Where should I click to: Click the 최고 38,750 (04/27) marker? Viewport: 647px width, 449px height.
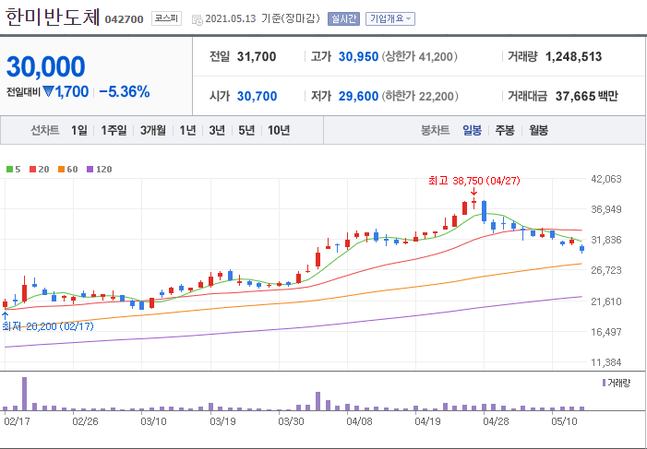tap(474, 181)
